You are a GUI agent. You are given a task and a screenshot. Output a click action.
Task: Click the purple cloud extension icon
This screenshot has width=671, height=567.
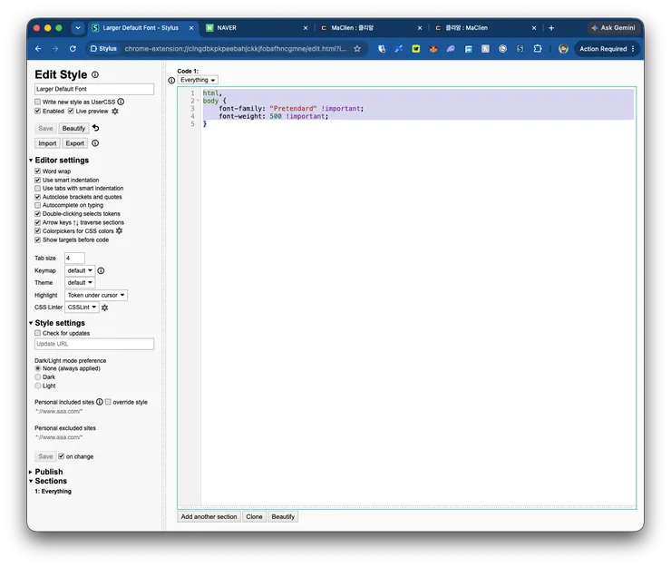451,49
